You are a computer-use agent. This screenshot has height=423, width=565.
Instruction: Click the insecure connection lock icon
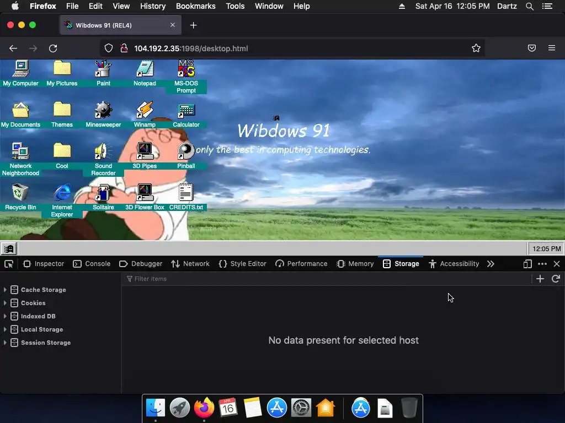[124, 48]
